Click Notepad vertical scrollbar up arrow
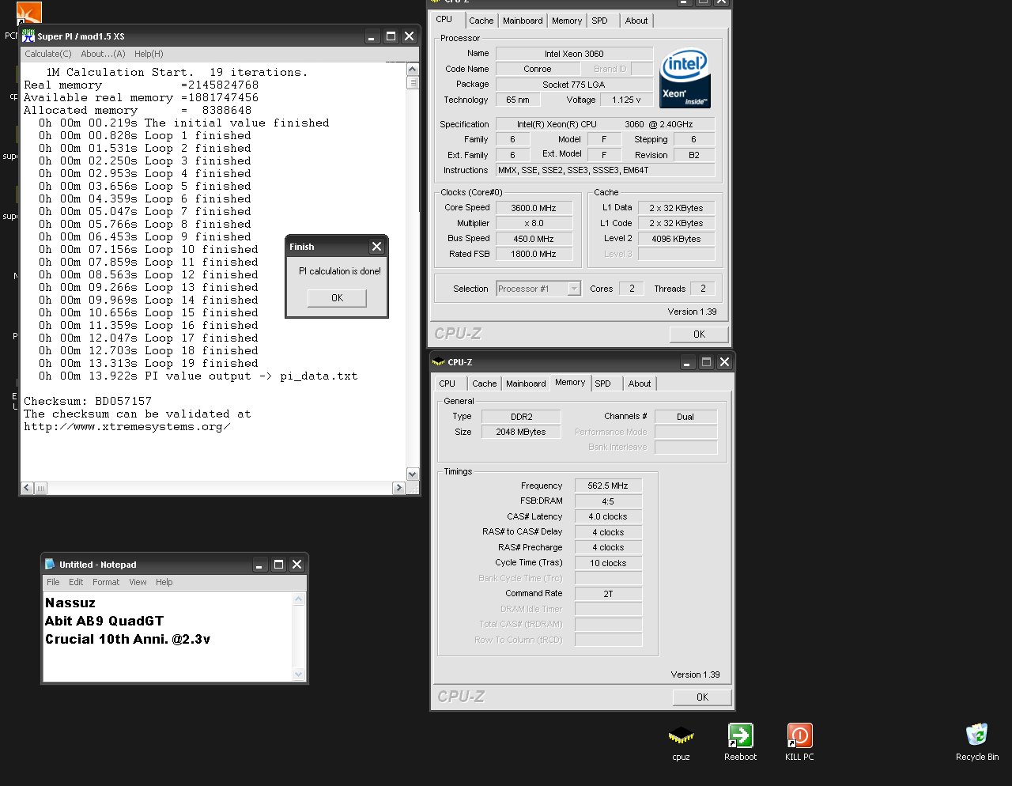The width and height of the screenshot is (1012, 786). point(298,599)
